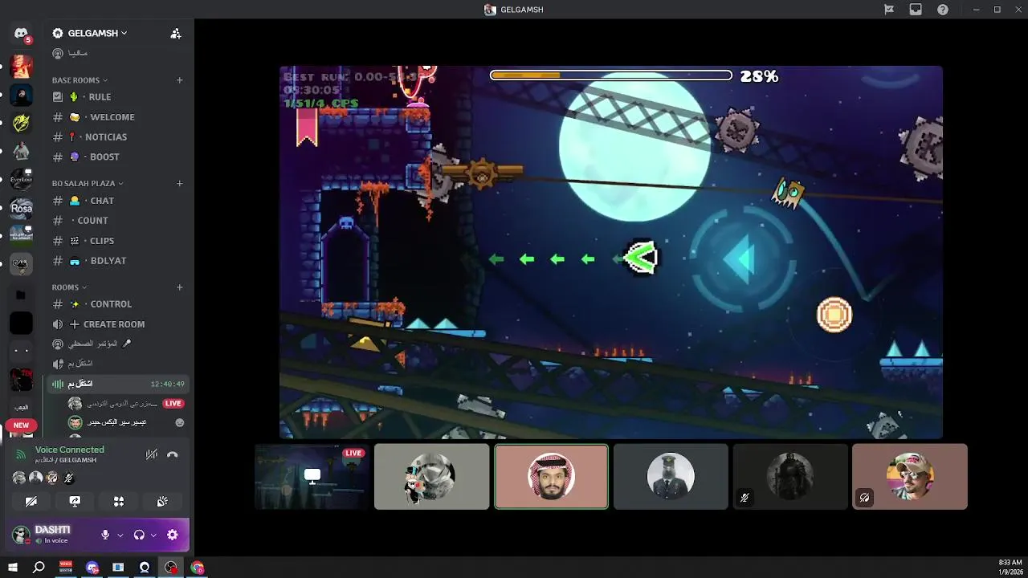The image size is (1028, 578).
Task: Open the NOTICIAS channel
Action: pos(117,137)
